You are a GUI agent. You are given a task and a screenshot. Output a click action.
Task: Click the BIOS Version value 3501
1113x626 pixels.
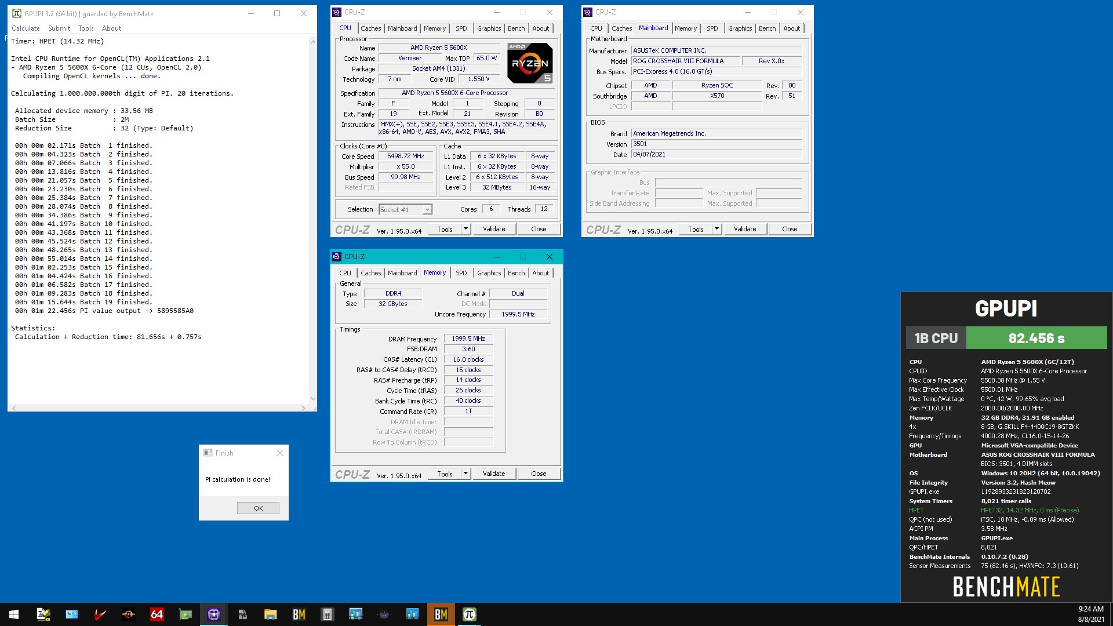(716, 144)
